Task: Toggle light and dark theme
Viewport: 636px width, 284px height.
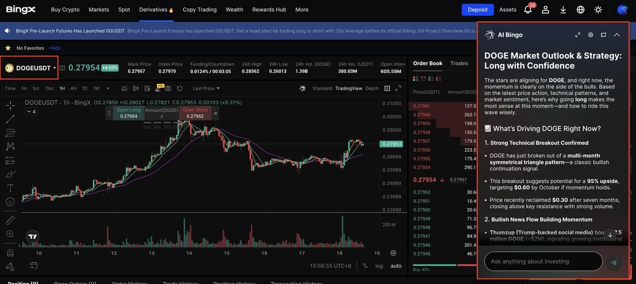Action: click(x=598, y=9)
